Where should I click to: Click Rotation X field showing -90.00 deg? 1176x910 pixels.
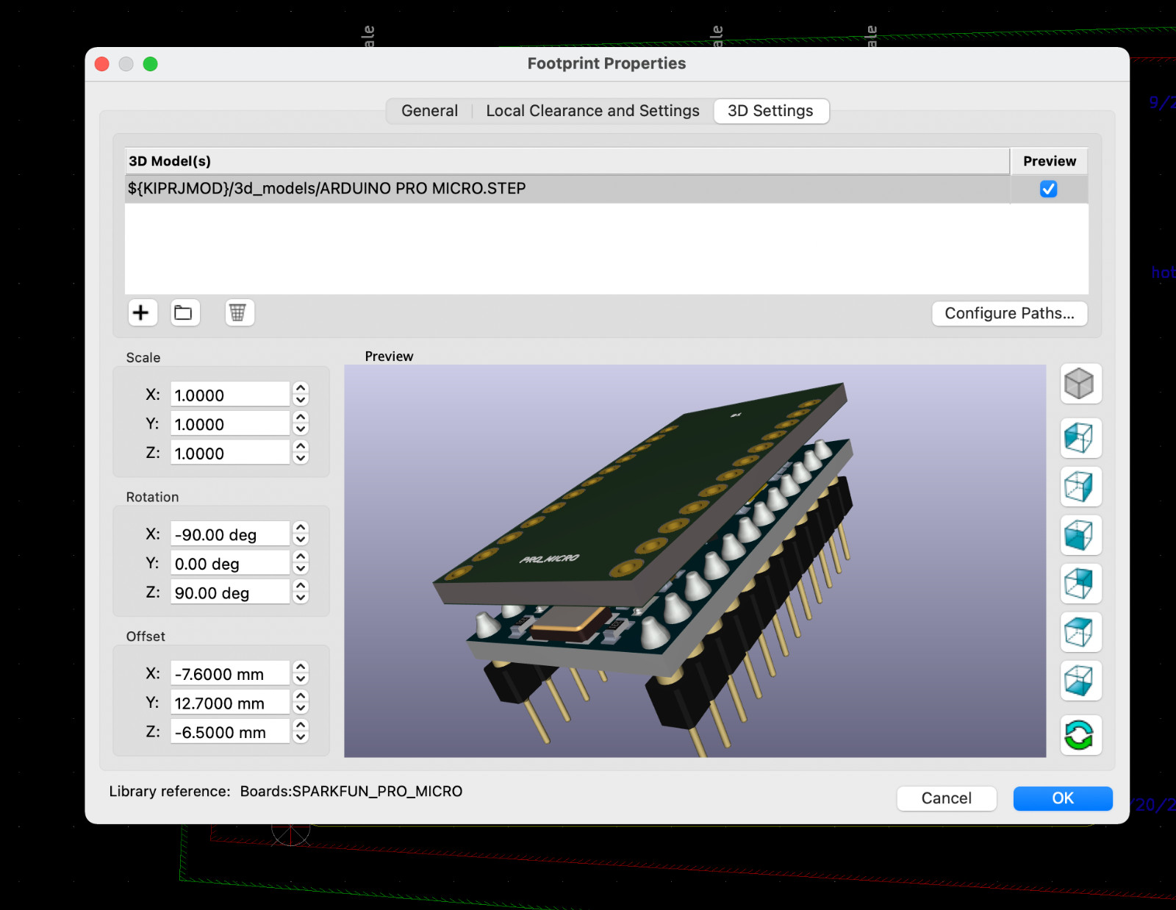click(x=230, y=534)
